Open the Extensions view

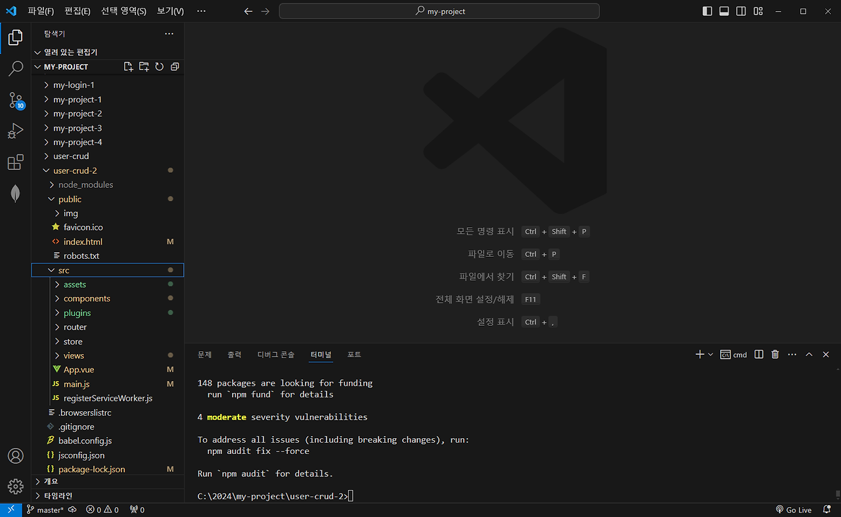[x=15, y=162]
